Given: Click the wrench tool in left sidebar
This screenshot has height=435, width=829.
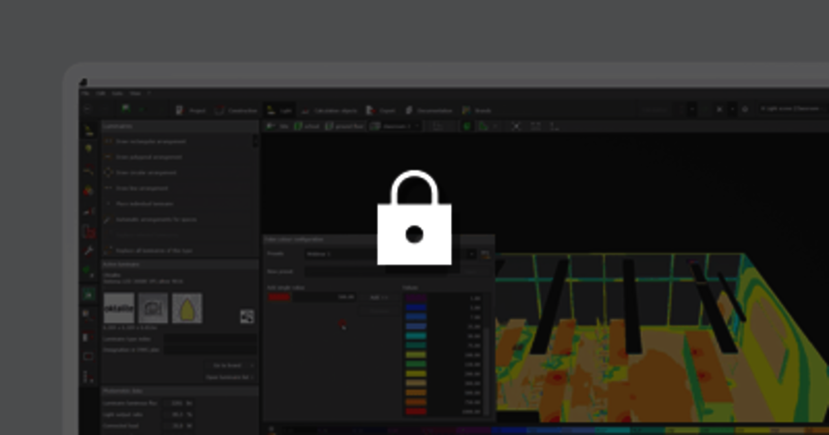Looking at the screenshot, I should (x=89, y=251).
